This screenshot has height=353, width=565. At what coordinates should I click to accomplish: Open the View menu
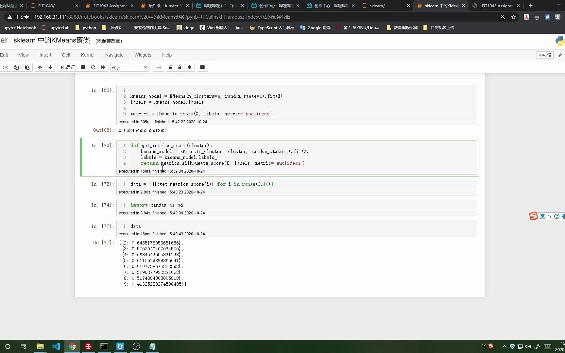click(24, 55)
